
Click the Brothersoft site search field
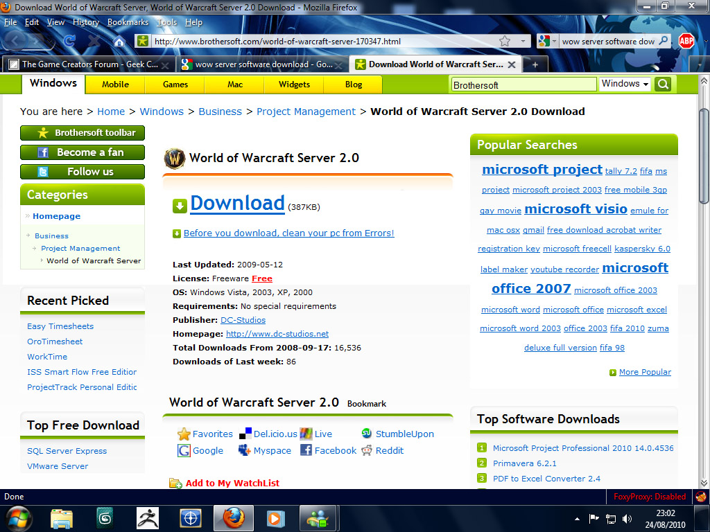coord(524,85)
